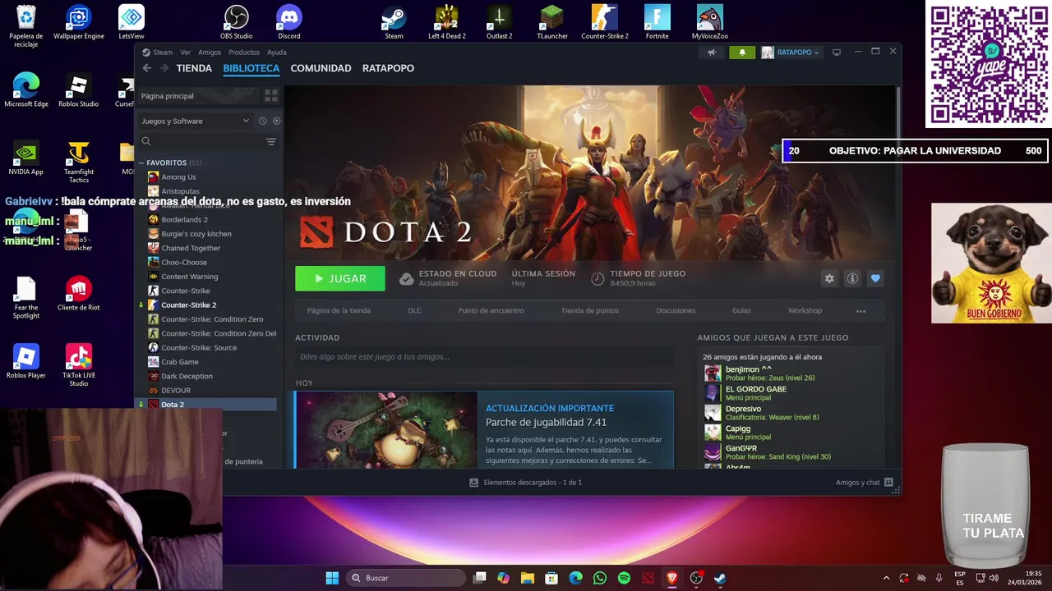Viewport: 1052px width, 591px height.
Task: Open Dota 2 game info icon
Action: click(852, 278)
